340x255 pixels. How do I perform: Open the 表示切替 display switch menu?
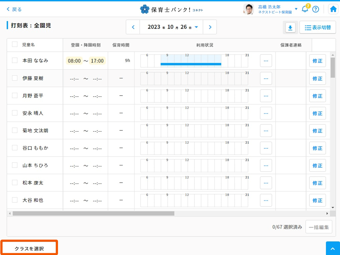318,28
